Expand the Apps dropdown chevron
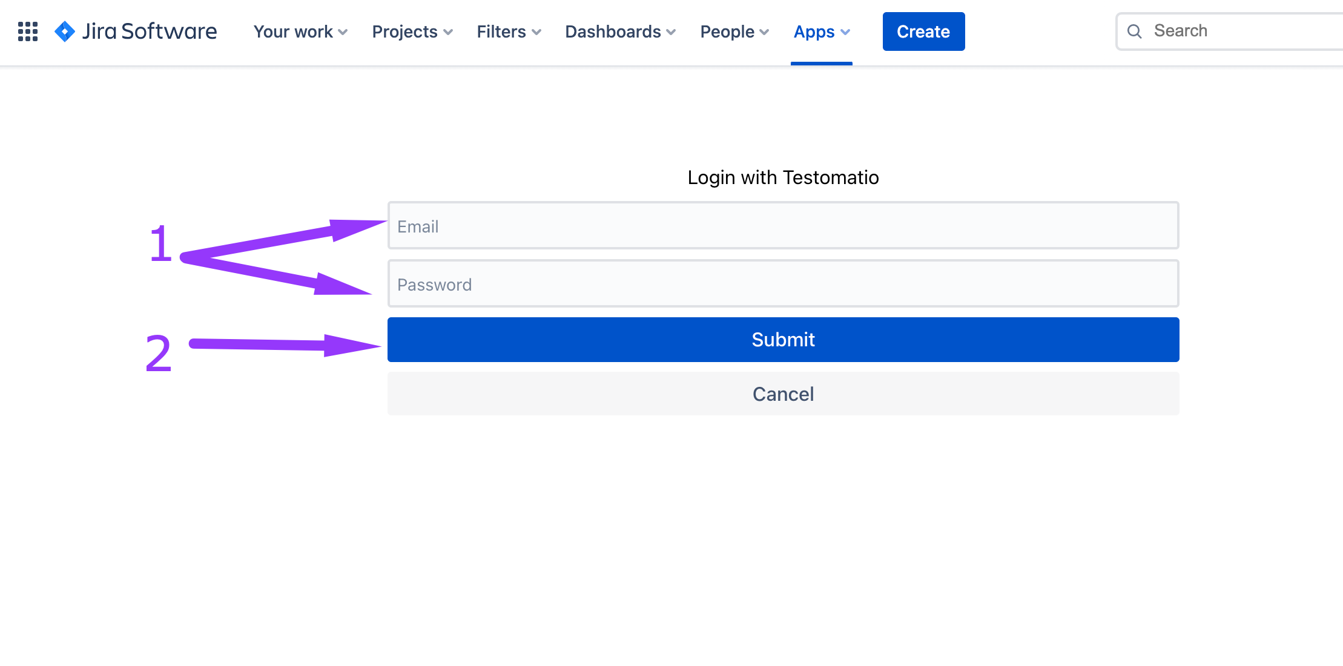The image size is (1343, 666). pos(845,32)
